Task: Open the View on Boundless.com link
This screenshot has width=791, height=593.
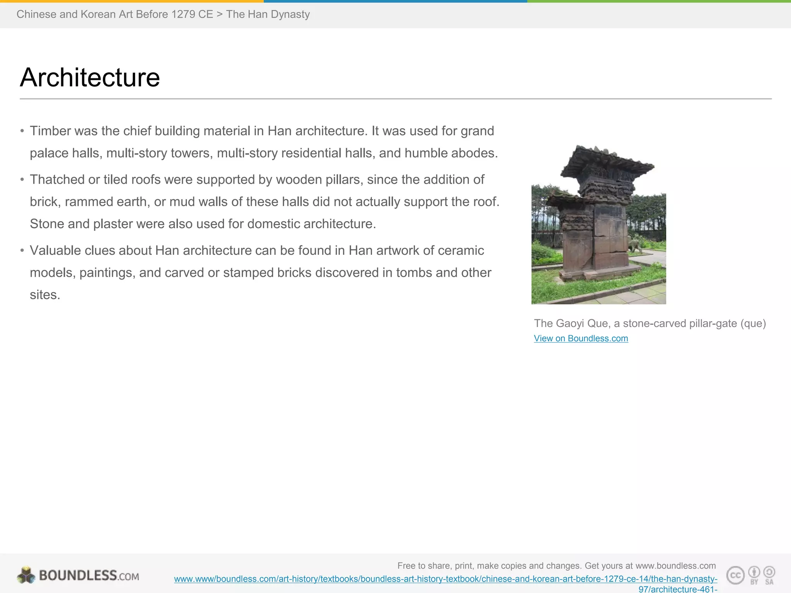Action: pos(581,339)
